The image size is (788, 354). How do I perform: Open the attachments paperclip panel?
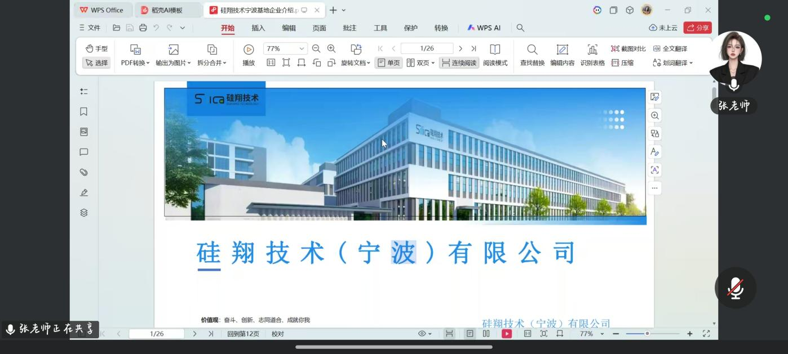coord(84,172)
